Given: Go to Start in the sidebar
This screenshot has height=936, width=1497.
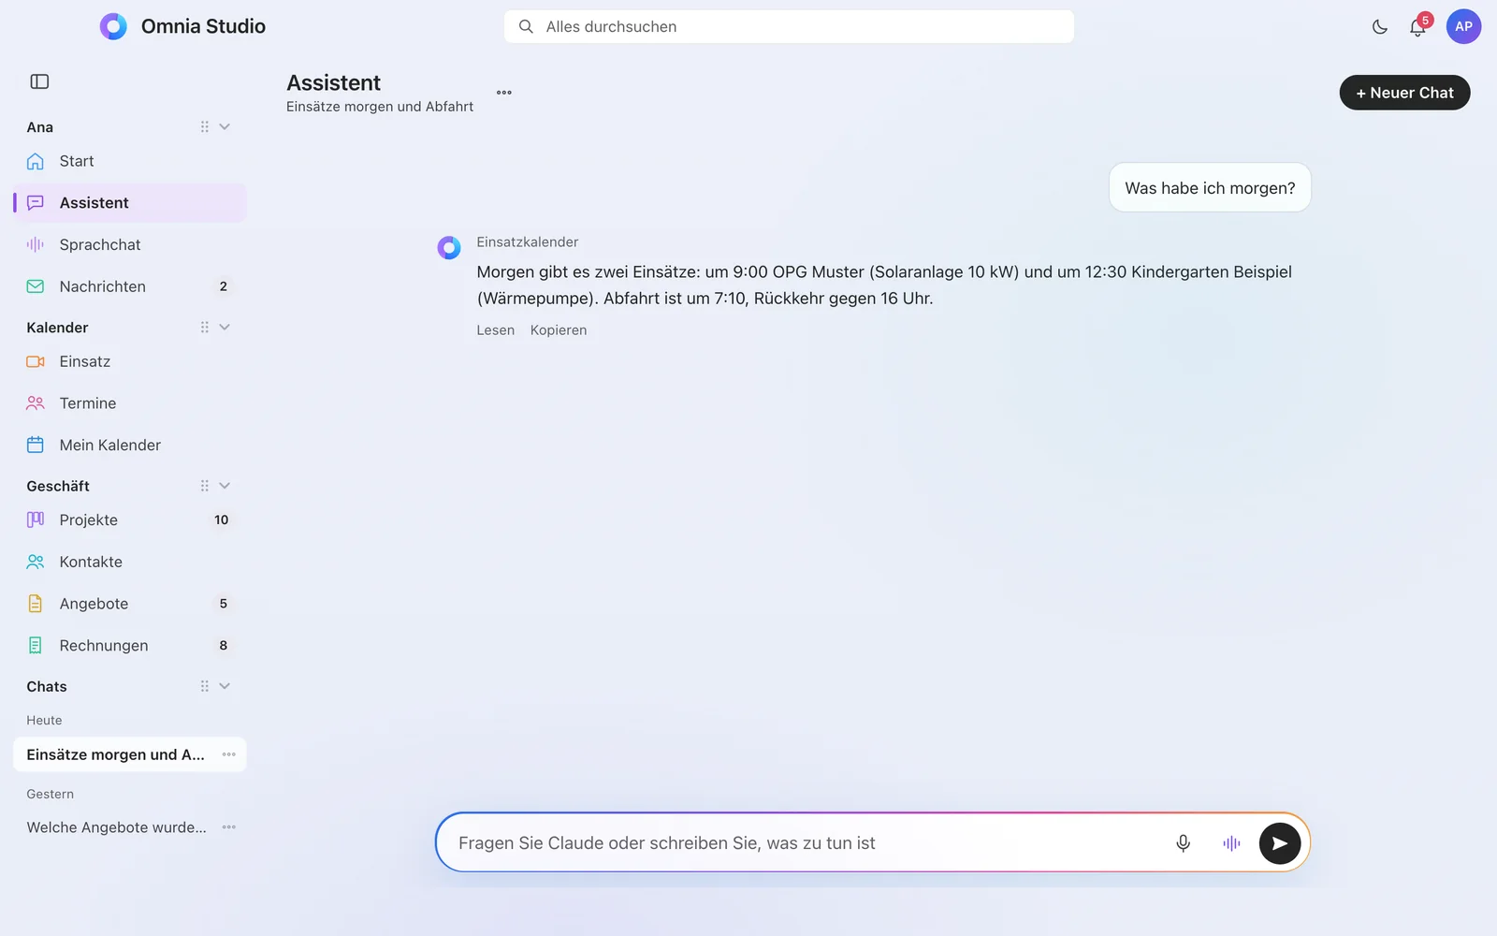Looking at the screenshot, I should tap(130, 161).
